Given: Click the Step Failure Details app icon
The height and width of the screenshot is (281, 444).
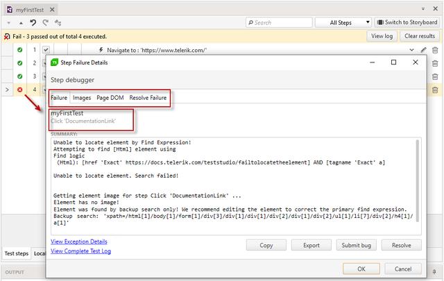Looking at the screenshot, I should [x=54, y=62].
